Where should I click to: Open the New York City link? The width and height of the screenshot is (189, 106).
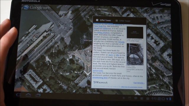click(x=100, y=26)
